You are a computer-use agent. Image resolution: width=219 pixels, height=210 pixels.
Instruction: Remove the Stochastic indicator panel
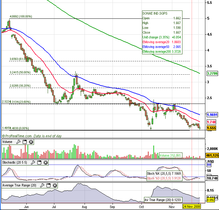(x=45, y=163)
